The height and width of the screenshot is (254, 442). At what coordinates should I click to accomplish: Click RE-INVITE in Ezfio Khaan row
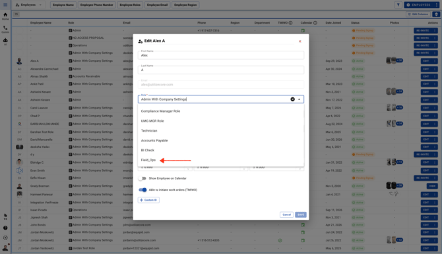point(423,178)
